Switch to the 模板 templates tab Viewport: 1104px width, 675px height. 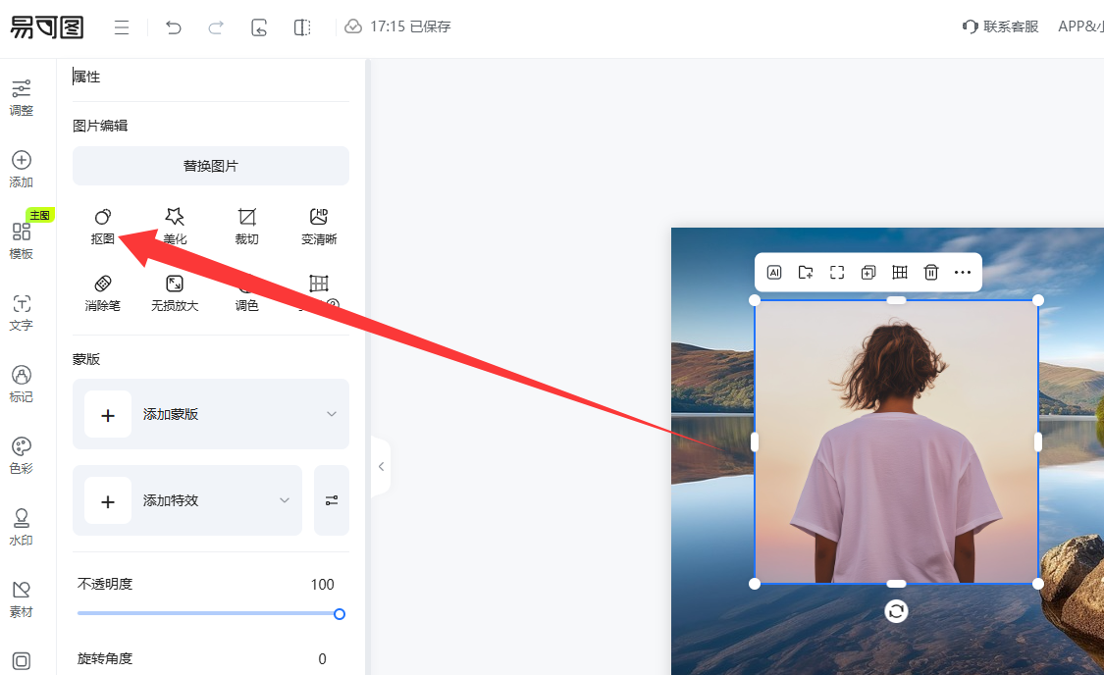(x=21, y=240)
